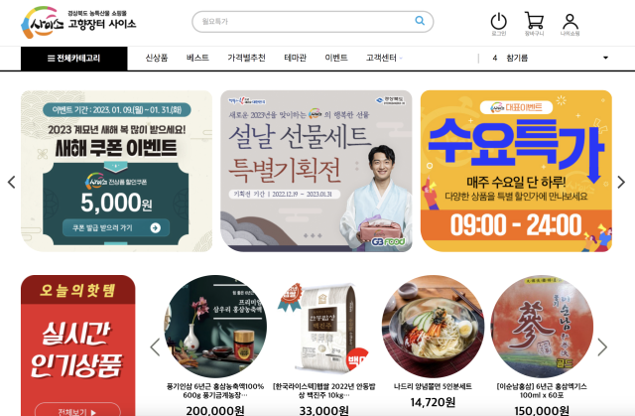Open the login power icon
Image resolution: width=635 pixels, height=416 pixels.
coord(498,24)
